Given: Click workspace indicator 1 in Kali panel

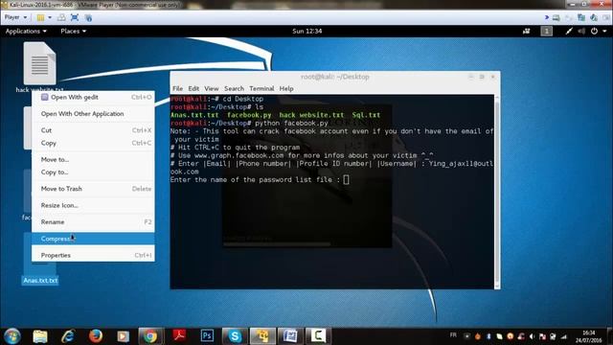Looking at the screenshot, I should pos(547,32).
